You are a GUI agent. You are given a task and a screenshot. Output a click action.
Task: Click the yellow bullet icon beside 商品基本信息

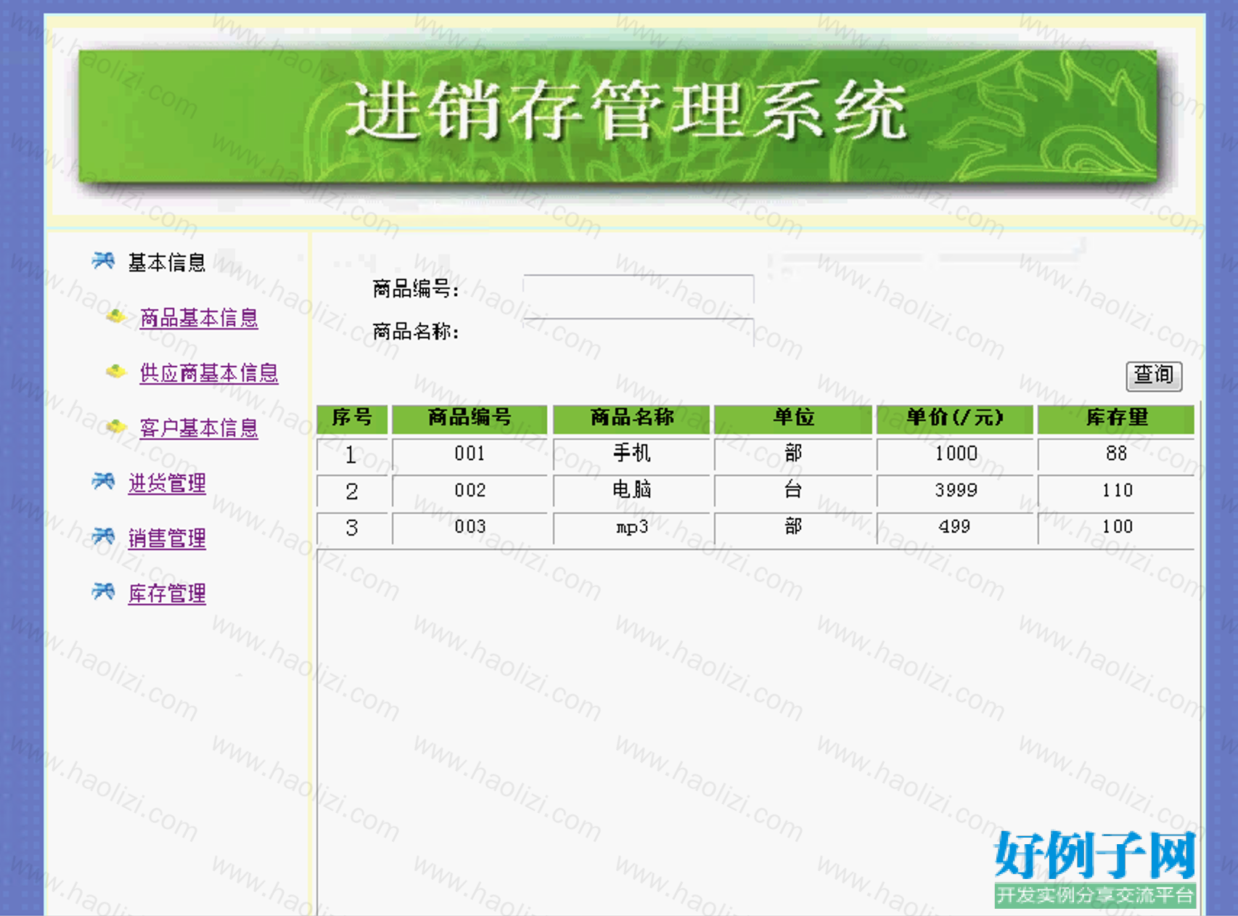[116, 316]
